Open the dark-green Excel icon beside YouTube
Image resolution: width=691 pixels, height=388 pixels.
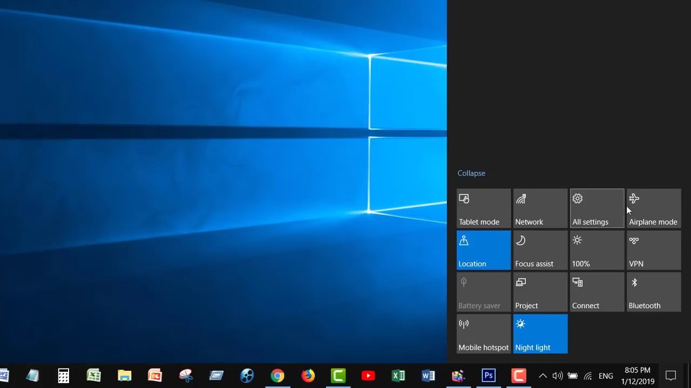[x=398, y=376]
